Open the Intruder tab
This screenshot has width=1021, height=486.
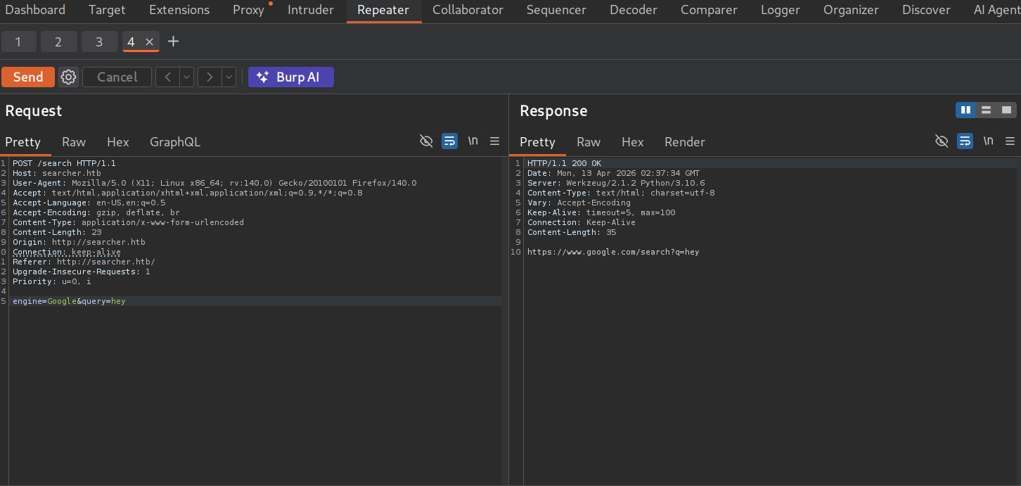click(311, 10)
